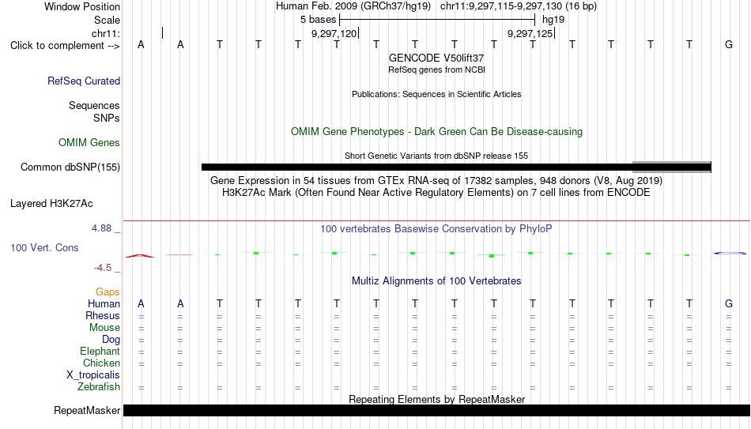Click the red PhyloP conservation peak
The height and width of the screenshot is (429, 751).
140,256
